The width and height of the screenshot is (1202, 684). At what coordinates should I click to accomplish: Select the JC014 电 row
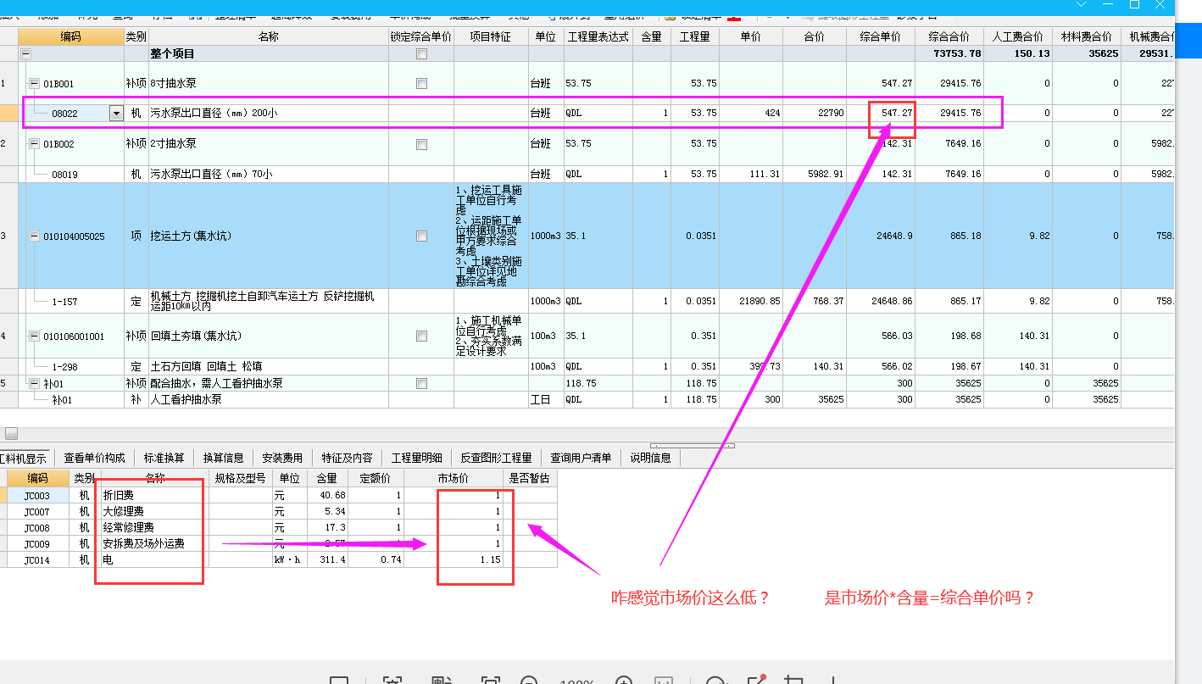pyautogui.click(x=279, y=559)
